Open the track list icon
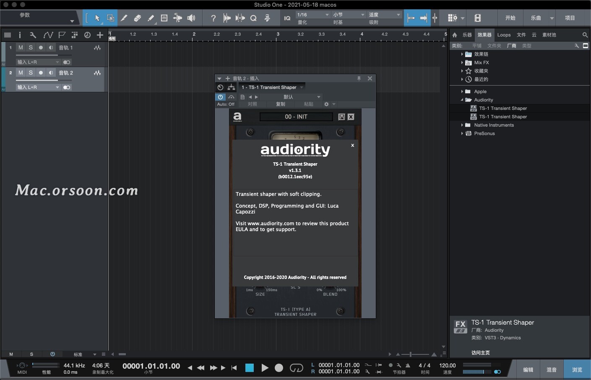This screenshot has height=380, width=591. pos(7,35)
